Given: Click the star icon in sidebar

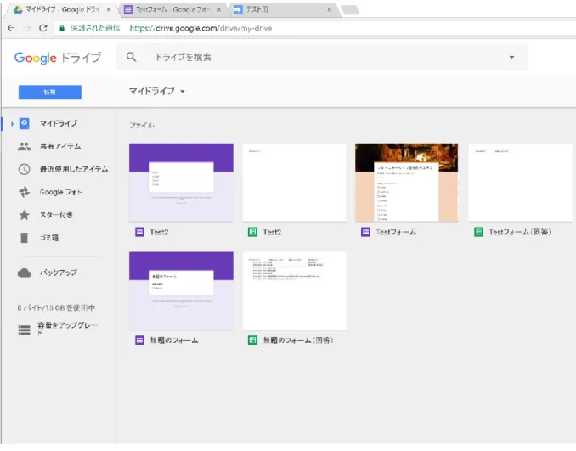Looking at the screenshot, I should click(25, 215).
